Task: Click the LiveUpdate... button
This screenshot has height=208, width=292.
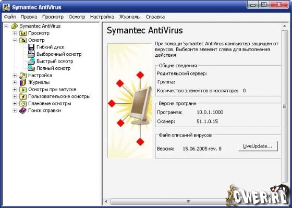Action: pyautogui.click(x=258, y=146)
